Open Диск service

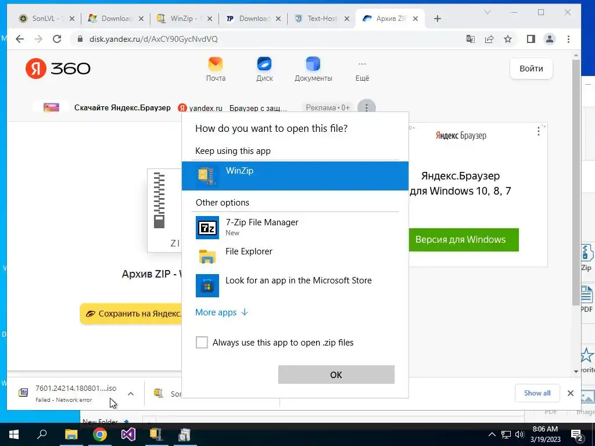pos(264,69)
